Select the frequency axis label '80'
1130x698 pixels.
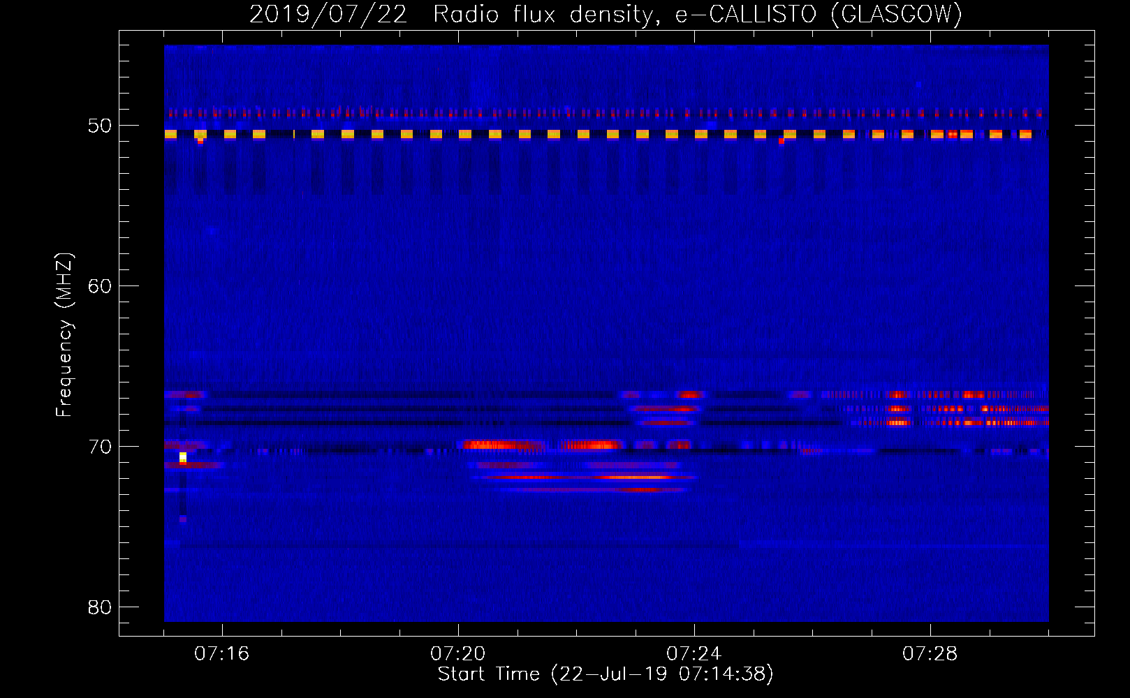(x=100, y=607)
